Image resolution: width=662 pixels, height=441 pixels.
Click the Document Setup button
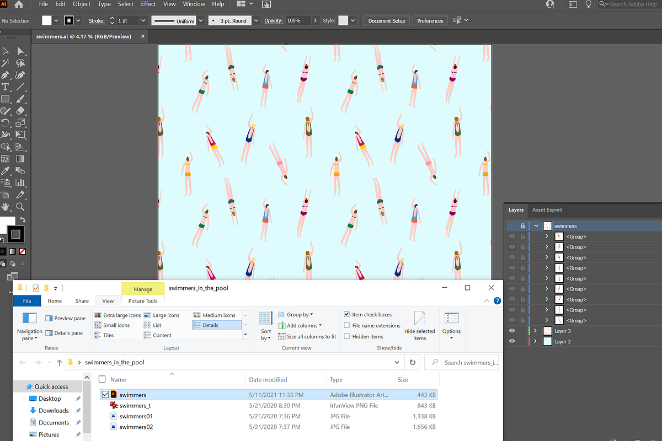pos(387,20)
